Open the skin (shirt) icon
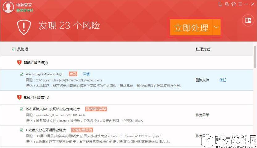This screenshot has width=257, height=148. click(x=234, y=4)
